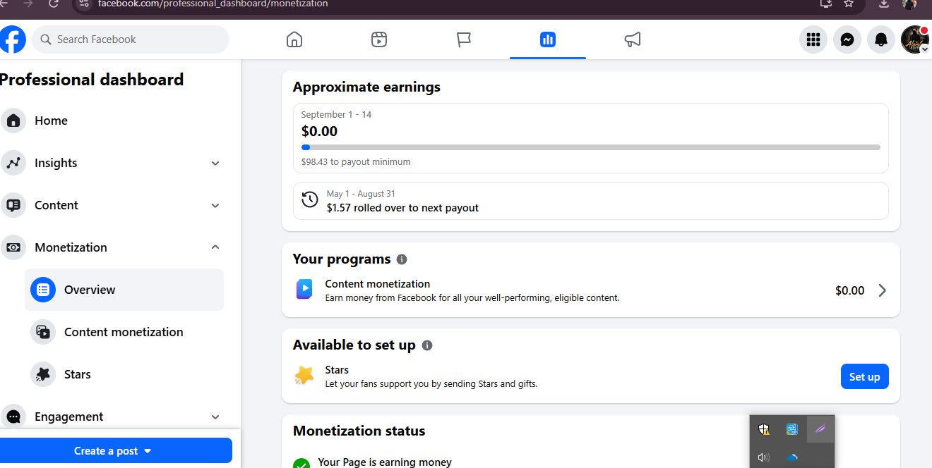Open Home in the dashboard sidebar
Image resolution: width=932 pixels, height=468 pixels.
pos(113,121)
